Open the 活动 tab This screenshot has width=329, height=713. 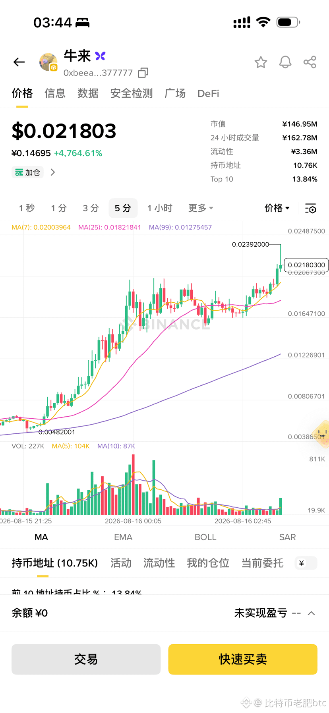click(121, 563)
